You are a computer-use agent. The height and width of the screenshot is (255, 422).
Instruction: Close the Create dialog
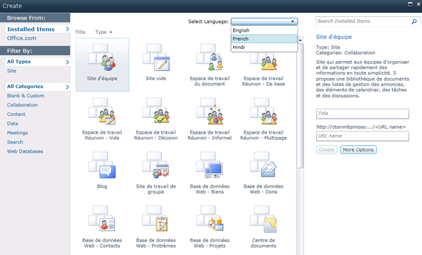419,4
